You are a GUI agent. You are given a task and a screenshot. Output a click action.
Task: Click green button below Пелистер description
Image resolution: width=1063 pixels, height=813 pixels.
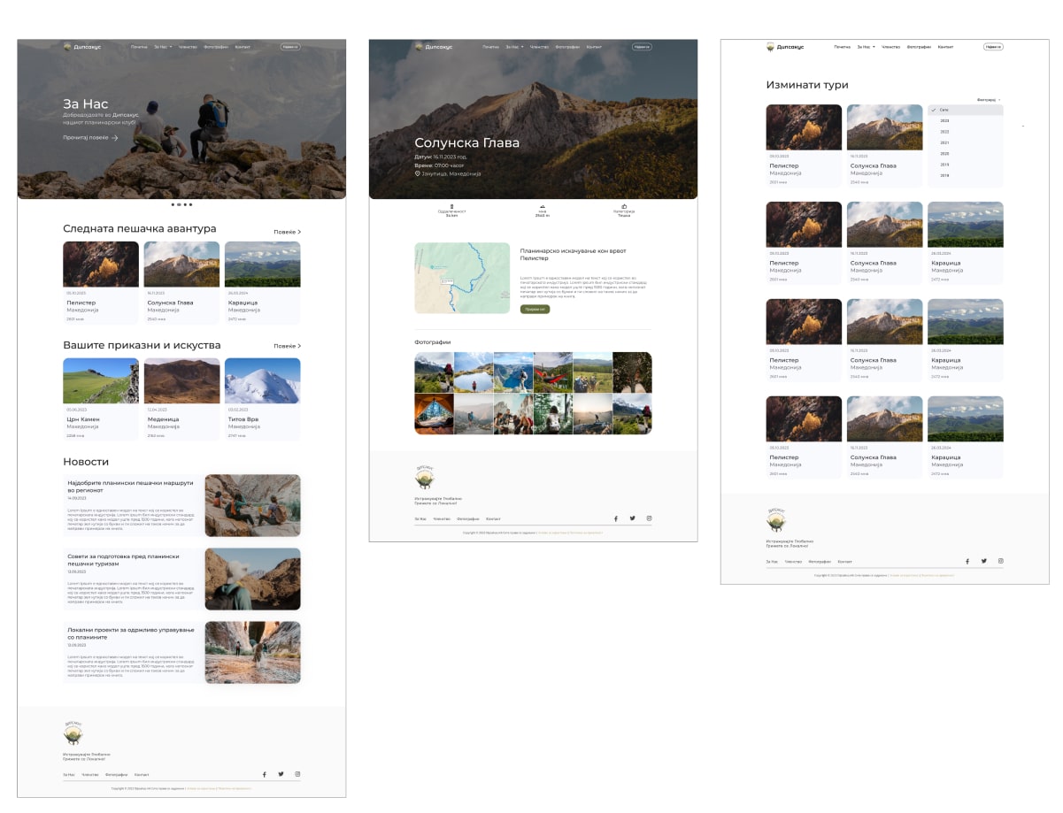click(535, 310)
